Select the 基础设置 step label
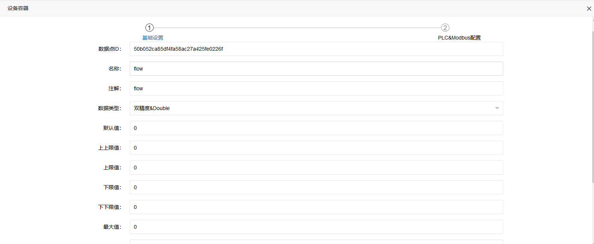 pyautogui.click(x=153, y=38)
